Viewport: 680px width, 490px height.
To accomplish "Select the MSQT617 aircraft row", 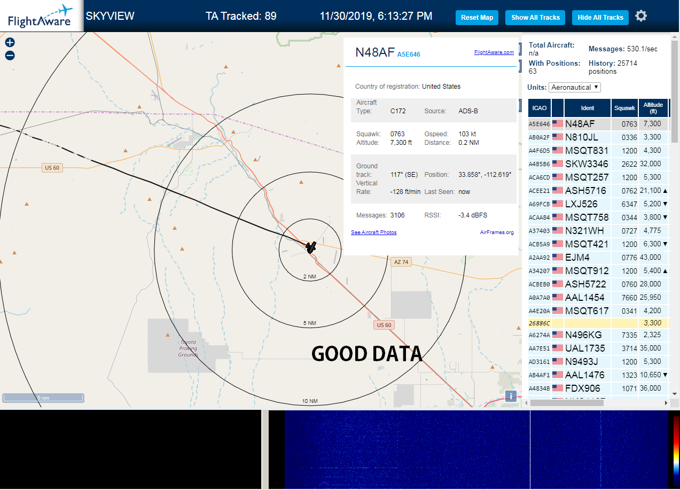I will pyautogui.click(x=598, y=311).
